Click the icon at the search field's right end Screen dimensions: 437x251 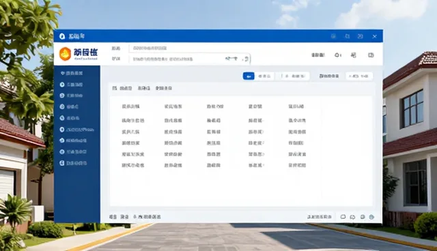[x=246, y=59]
